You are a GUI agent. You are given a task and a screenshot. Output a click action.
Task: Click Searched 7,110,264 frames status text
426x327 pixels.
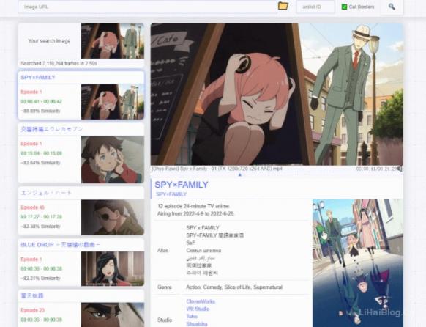[x=59, y=63]
